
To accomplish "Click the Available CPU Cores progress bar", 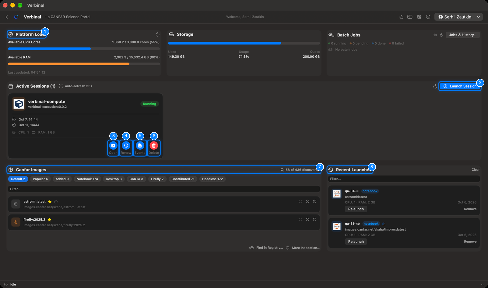I will coord(84,49).
